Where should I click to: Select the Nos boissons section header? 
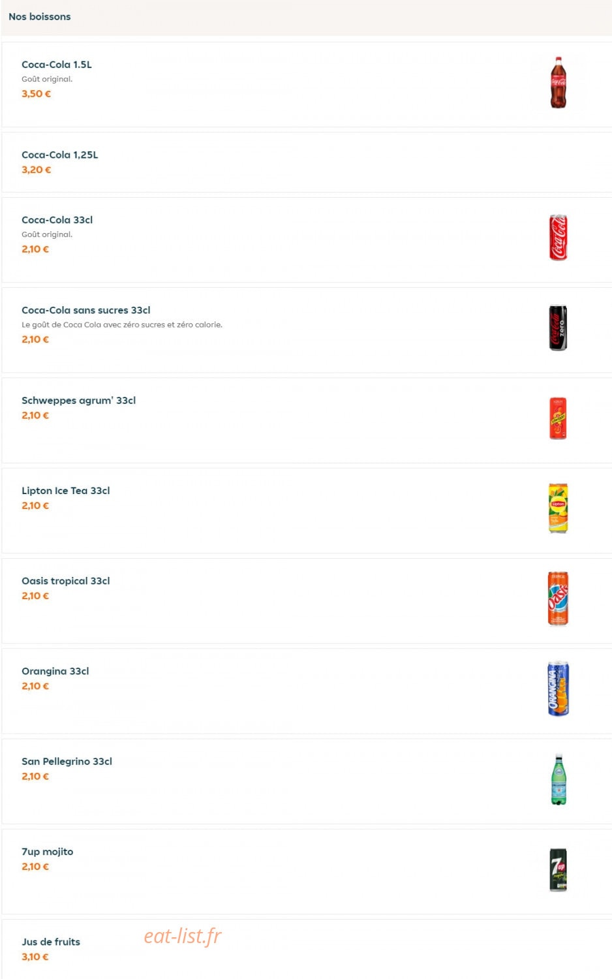click(x=40, y=16)
